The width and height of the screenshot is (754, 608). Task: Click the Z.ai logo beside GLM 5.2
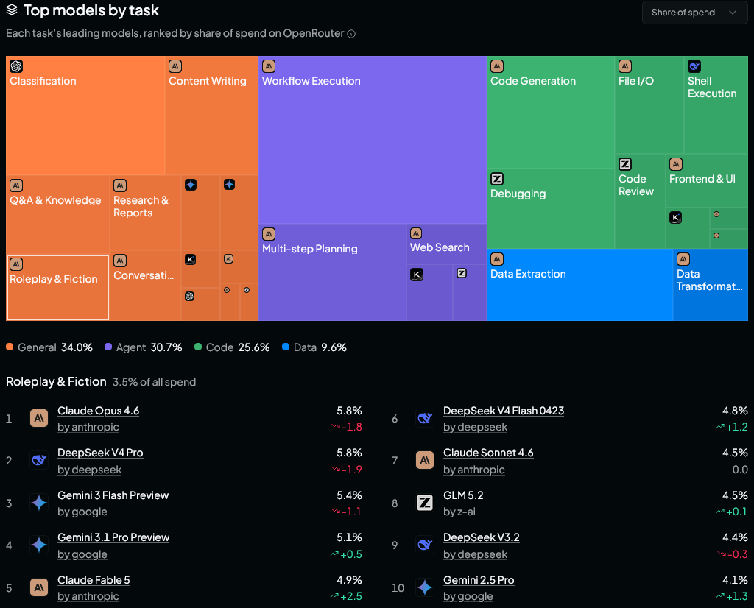click(425, 503)
